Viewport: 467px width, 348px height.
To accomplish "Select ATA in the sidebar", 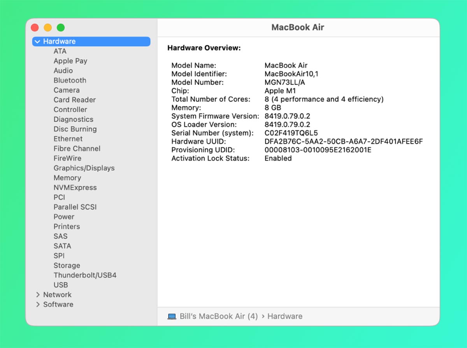I will pyautogui.click(x=60, y=51).
